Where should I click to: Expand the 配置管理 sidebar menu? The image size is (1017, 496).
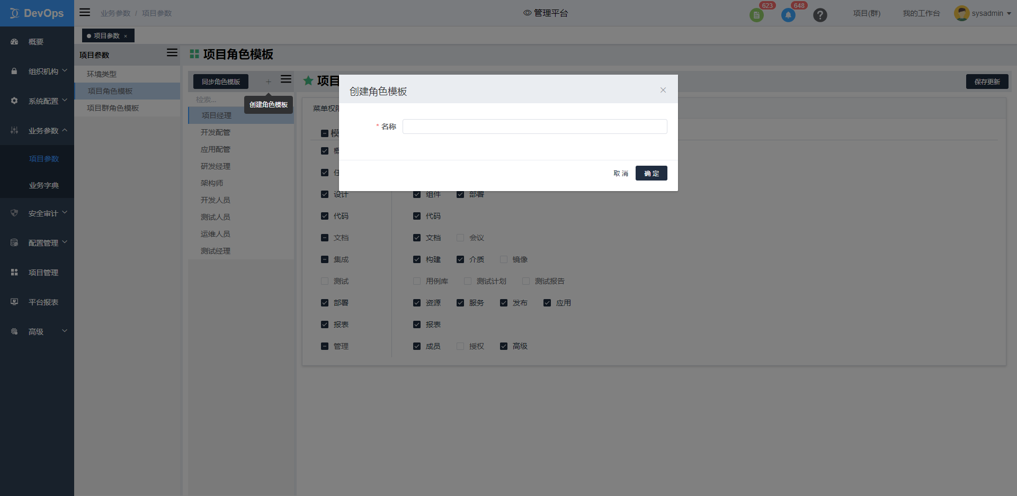[x=65, y=242]
